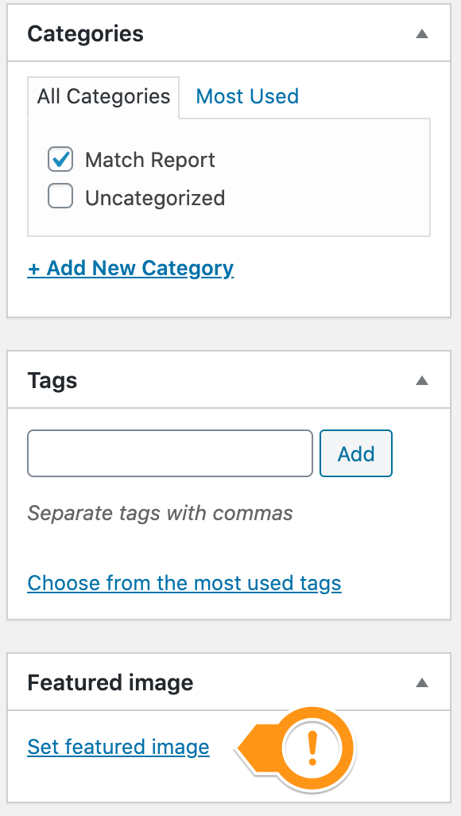Focus the empty tags input field

point(169,453)
